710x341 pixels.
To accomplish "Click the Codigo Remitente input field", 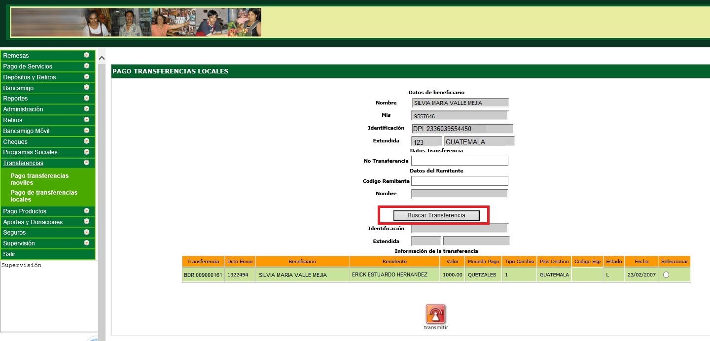I will pos(460,181).
